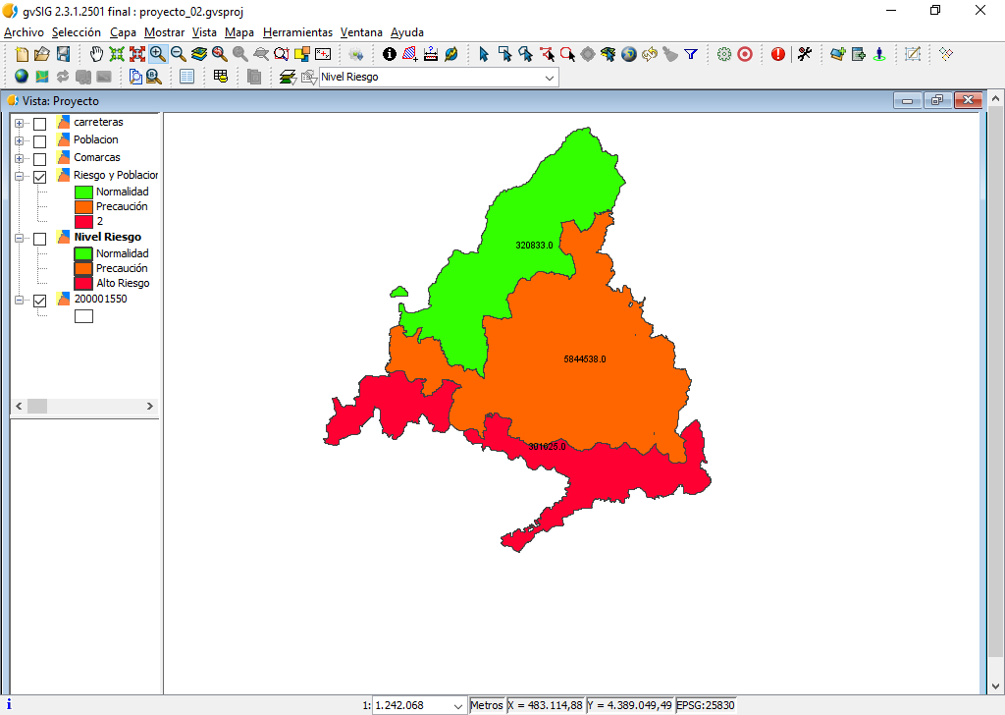Screen dimensions: 1005x715
Task: Open preferences with the crossed tools icon
Action: tap(805, 54)
